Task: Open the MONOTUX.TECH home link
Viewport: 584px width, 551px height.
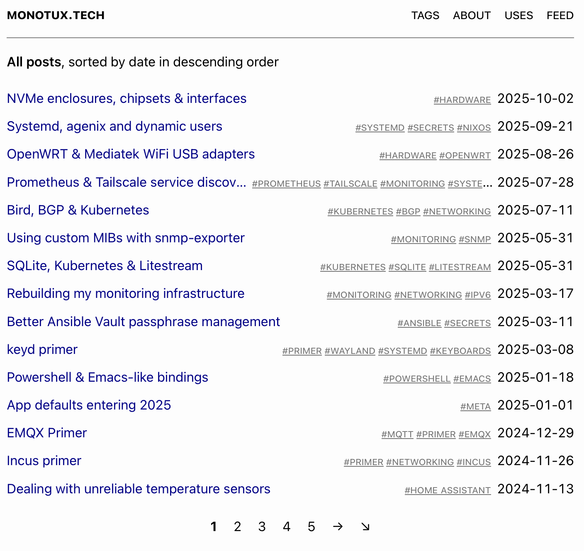Action: click(x=56, y=15)
